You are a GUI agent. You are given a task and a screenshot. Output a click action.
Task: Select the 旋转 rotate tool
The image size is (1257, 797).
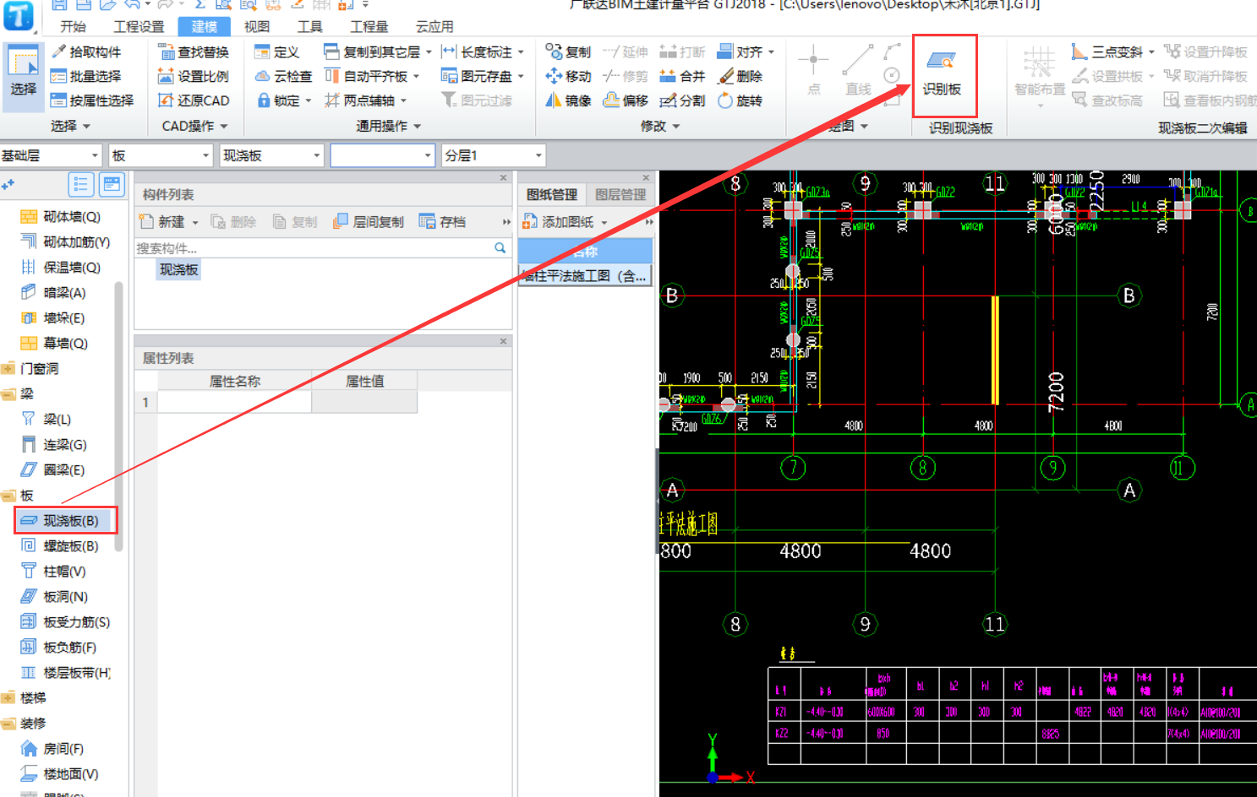pyautogui.click(x=740, y=100)
